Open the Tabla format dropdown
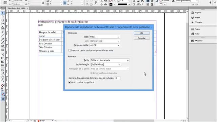The image size is (217, 122). [x=110, y=60]
